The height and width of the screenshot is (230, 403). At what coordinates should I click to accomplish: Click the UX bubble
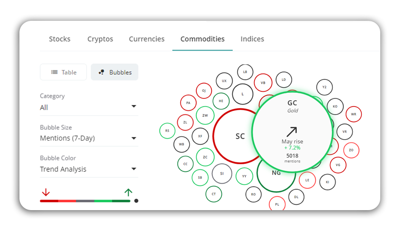(x=224, y=81)
